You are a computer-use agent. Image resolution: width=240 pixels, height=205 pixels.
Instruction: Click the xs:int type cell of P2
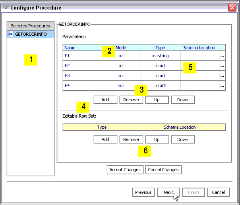[161, 66]
